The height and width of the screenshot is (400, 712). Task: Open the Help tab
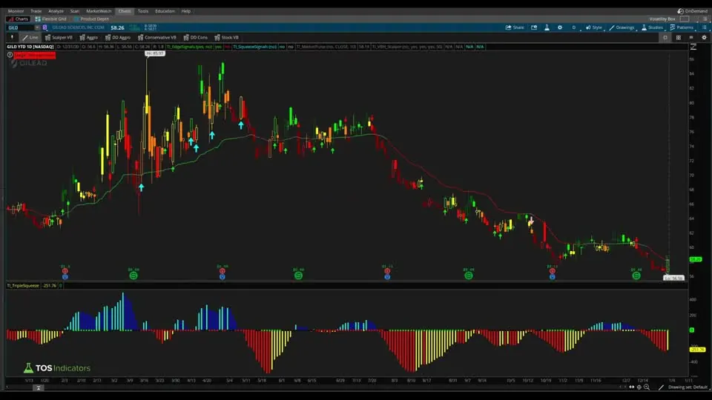185,11
